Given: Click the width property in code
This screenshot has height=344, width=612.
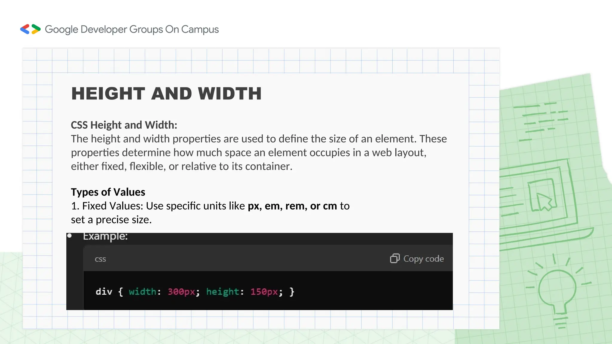Looking at the screenshot, I should point(143,291).
